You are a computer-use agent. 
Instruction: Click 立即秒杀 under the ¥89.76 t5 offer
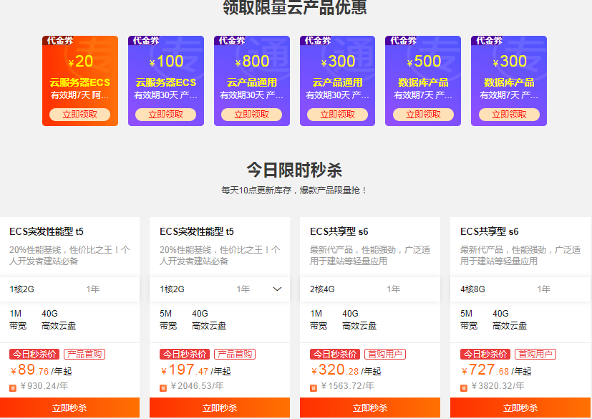click(69, 408)
